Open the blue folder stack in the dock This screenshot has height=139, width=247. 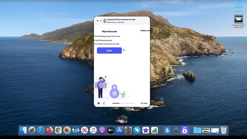pos(197,131)
